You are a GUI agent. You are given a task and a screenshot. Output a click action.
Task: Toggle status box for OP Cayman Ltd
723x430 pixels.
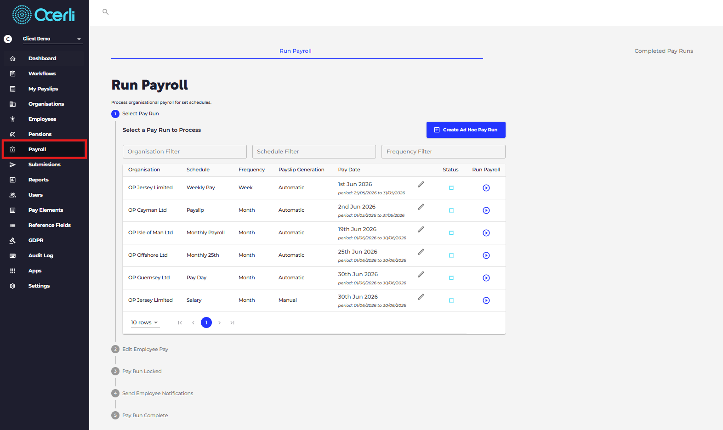point(451,210)
